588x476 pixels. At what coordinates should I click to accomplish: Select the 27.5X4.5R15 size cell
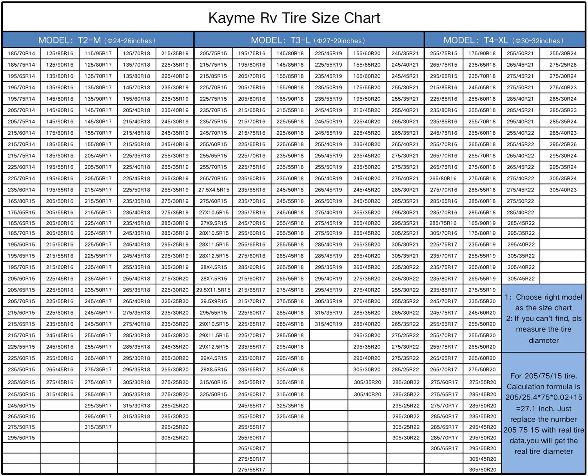pyautogui.click(x=214, y=190)
